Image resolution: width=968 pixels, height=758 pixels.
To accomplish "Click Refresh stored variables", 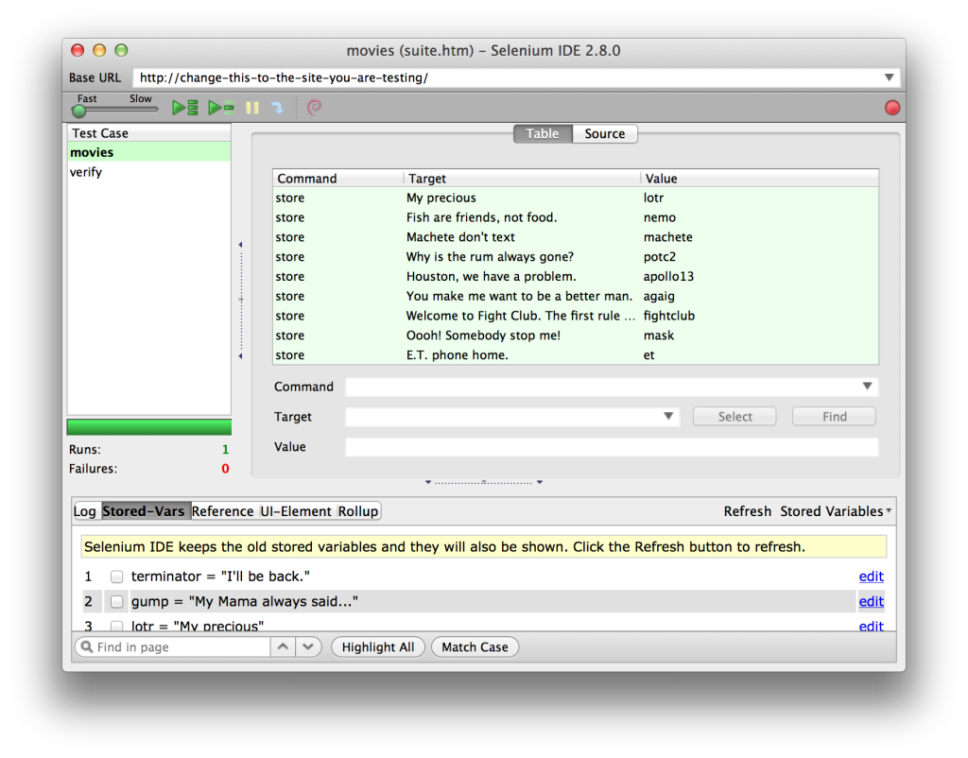I will point(747,511).
